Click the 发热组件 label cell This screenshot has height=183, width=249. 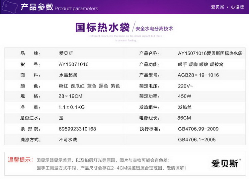(x=149, y=107)
